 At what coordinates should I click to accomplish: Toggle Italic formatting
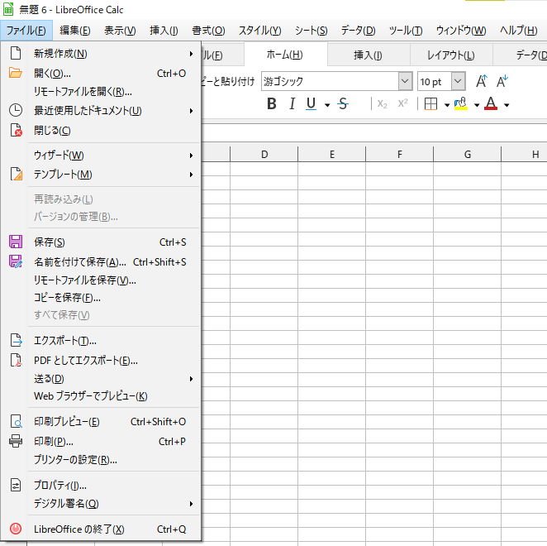pos(293,103)
